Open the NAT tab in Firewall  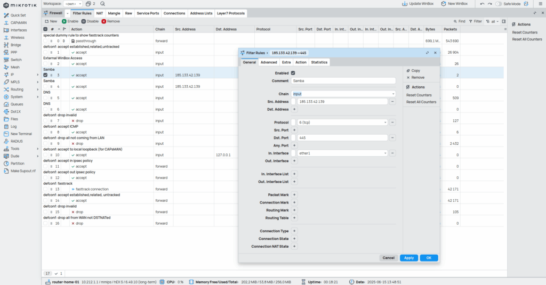pos(100,12)
